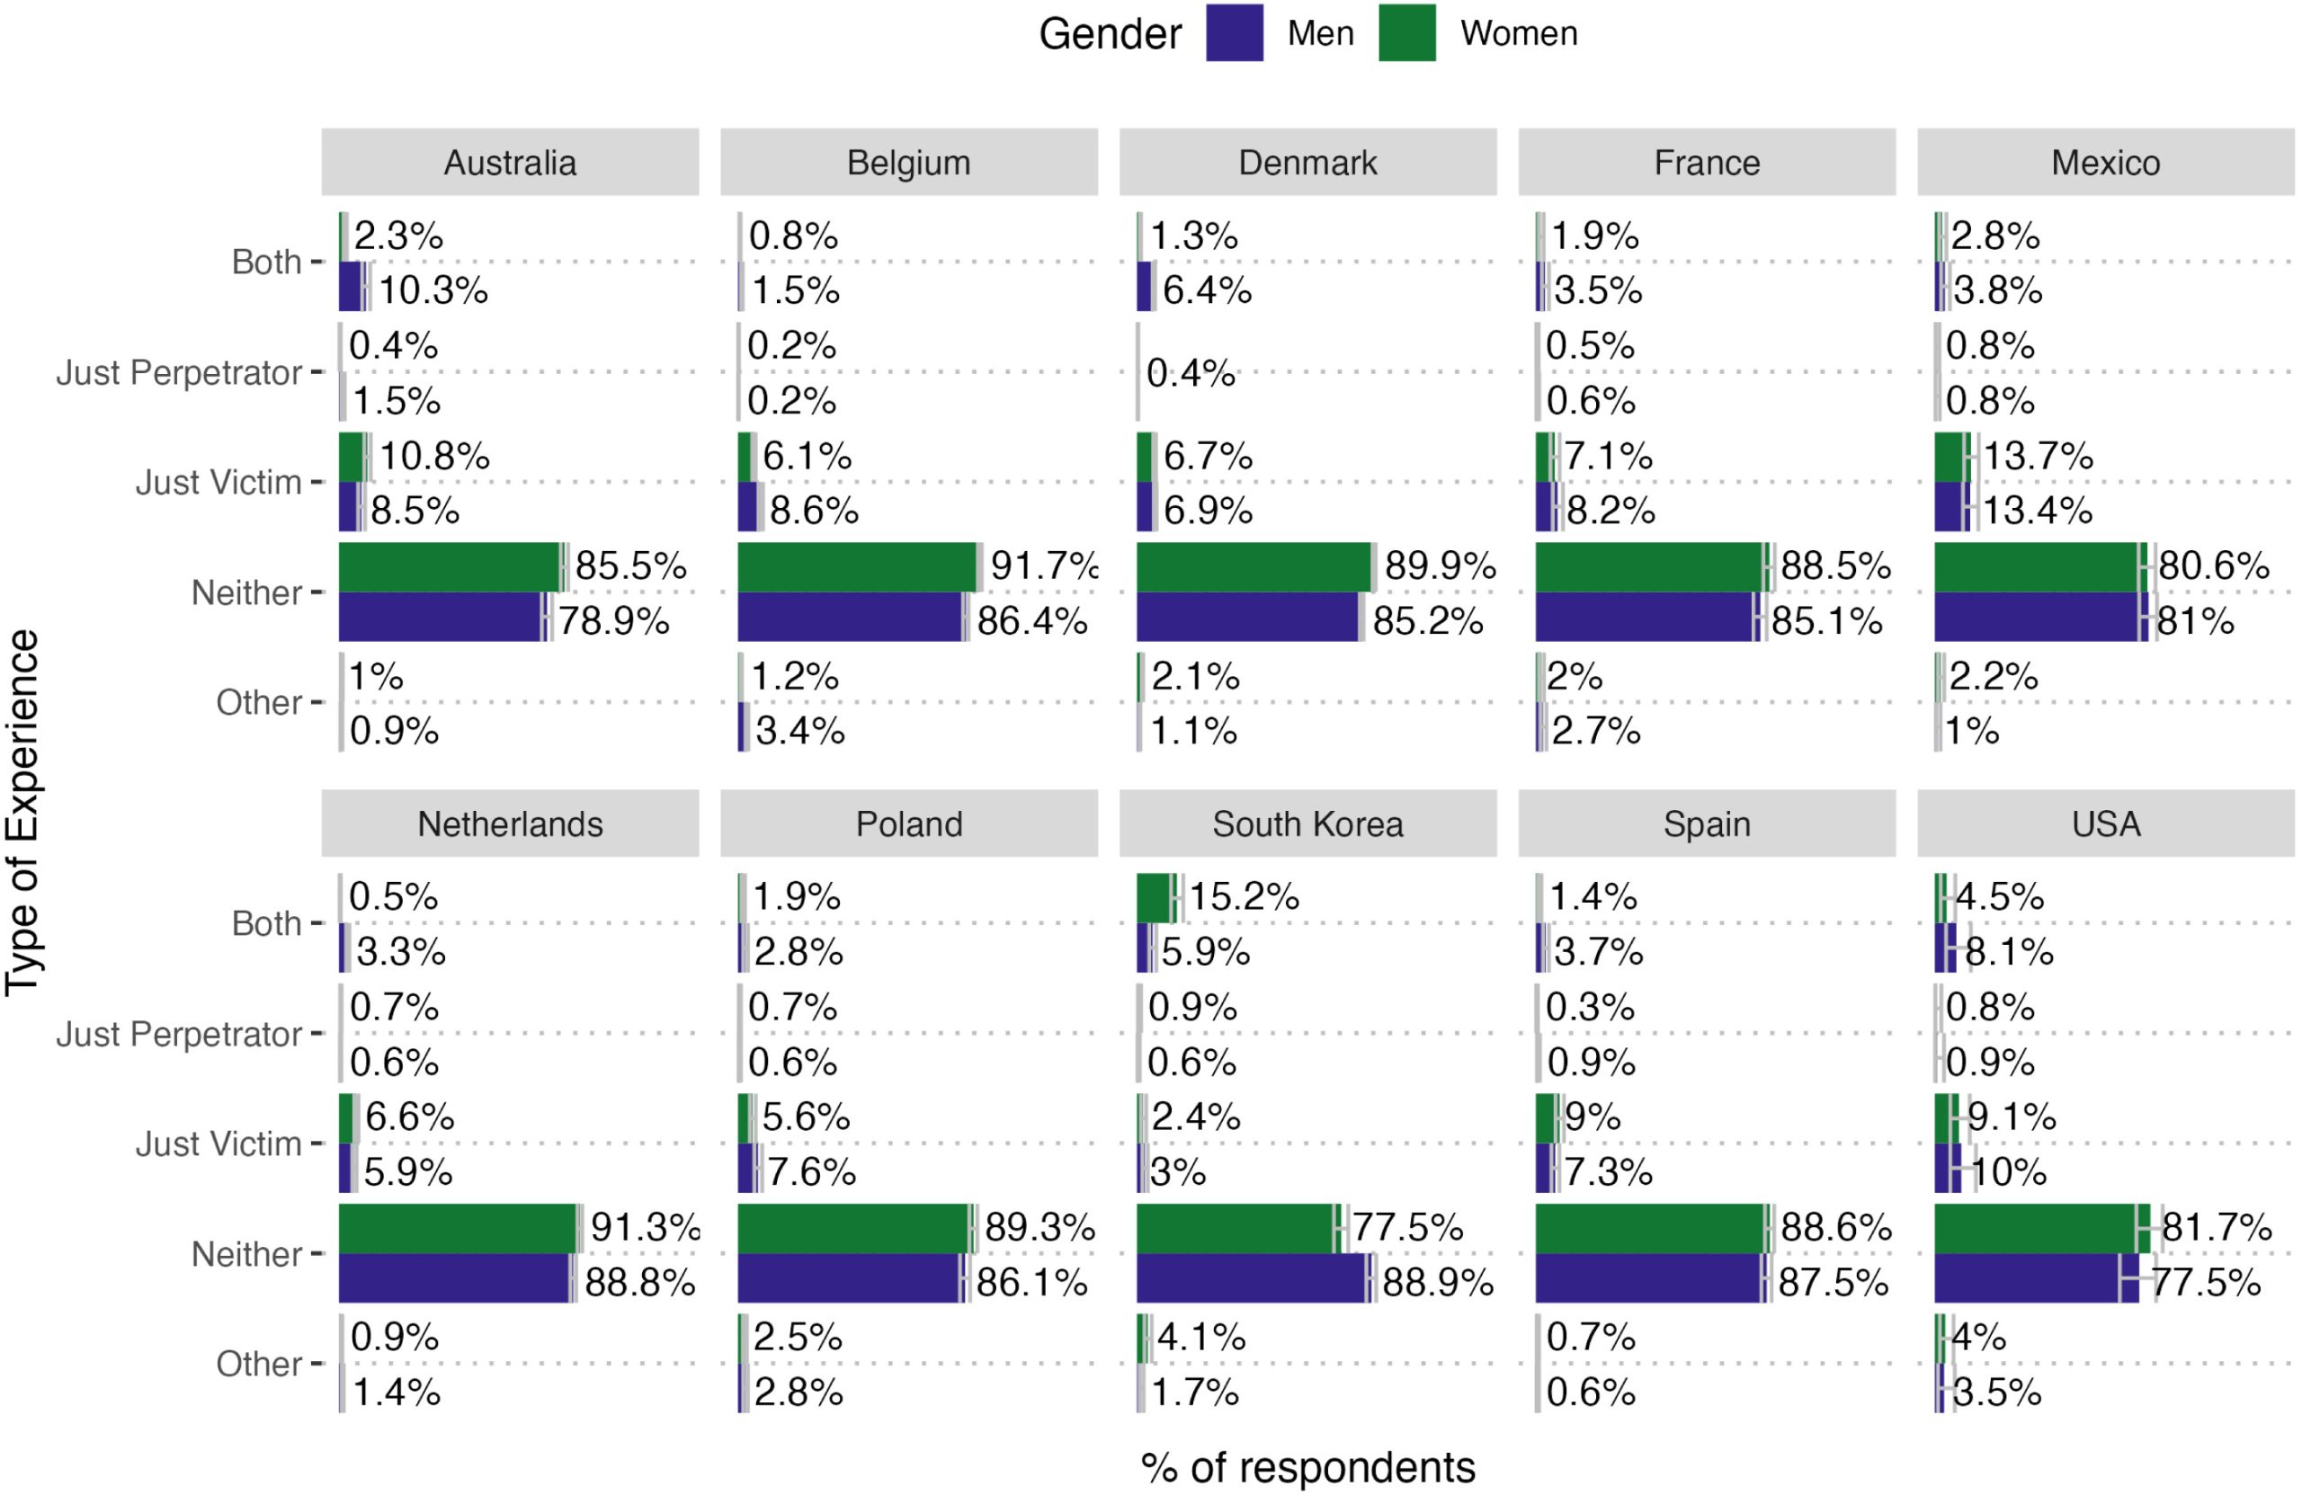Click Belgium's green 91.7% Neither bar

[x=856, y=566]
